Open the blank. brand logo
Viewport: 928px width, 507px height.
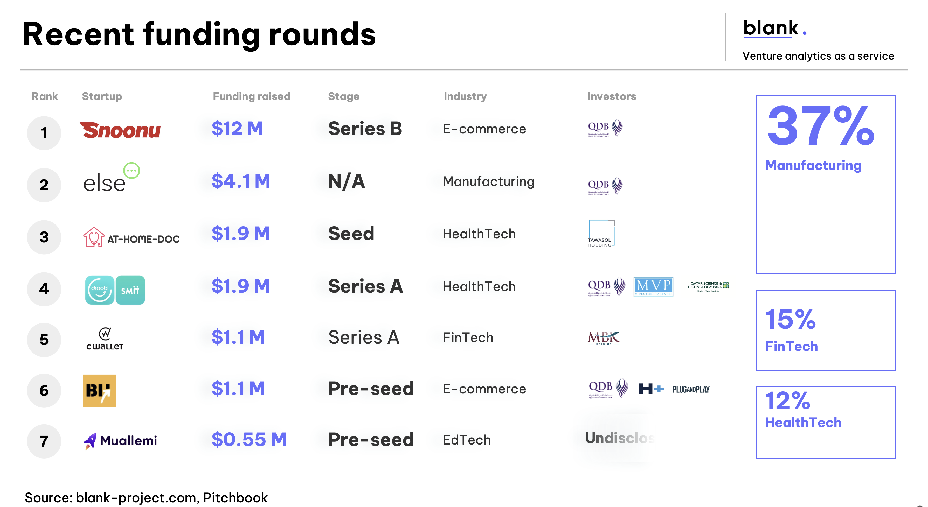(x=774, y=29)
